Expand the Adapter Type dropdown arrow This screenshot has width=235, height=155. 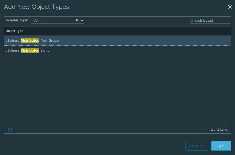click(82, 20)
